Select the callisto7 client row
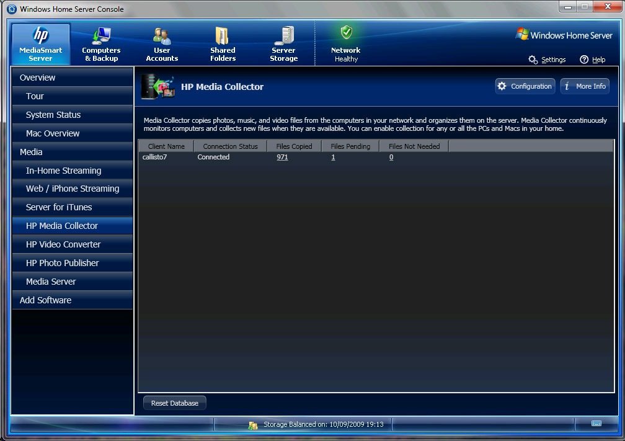 (376, 157)
